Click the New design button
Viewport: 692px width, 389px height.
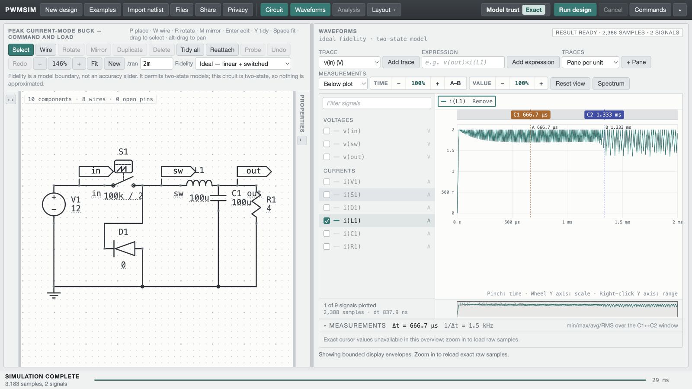(x=61, y=10)
